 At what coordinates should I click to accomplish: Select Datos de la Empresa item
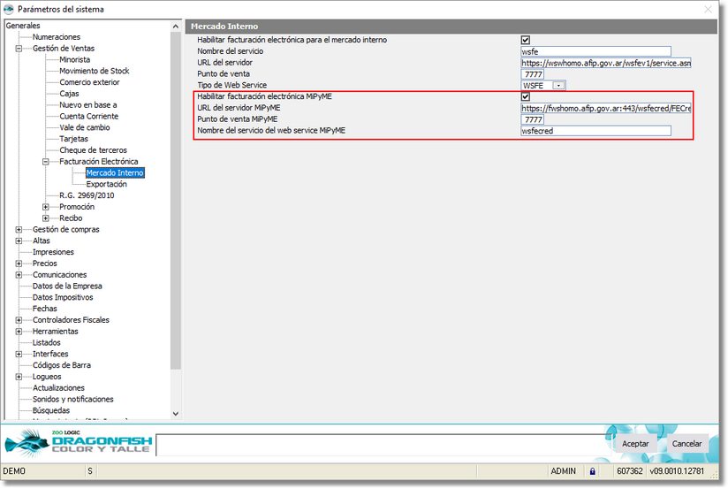point(66,287)
